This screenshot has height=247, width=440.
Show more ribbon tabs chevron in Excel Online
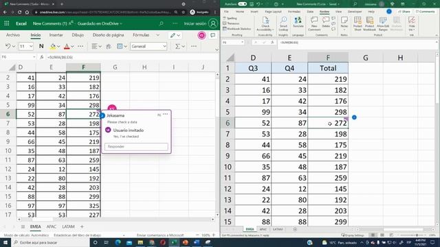(x=157, y=35)
